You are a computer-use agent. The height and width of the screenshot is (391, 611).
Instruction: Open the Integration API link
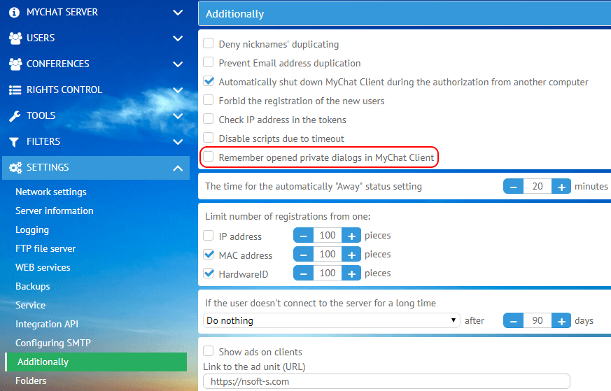click(x=47, y=324)
